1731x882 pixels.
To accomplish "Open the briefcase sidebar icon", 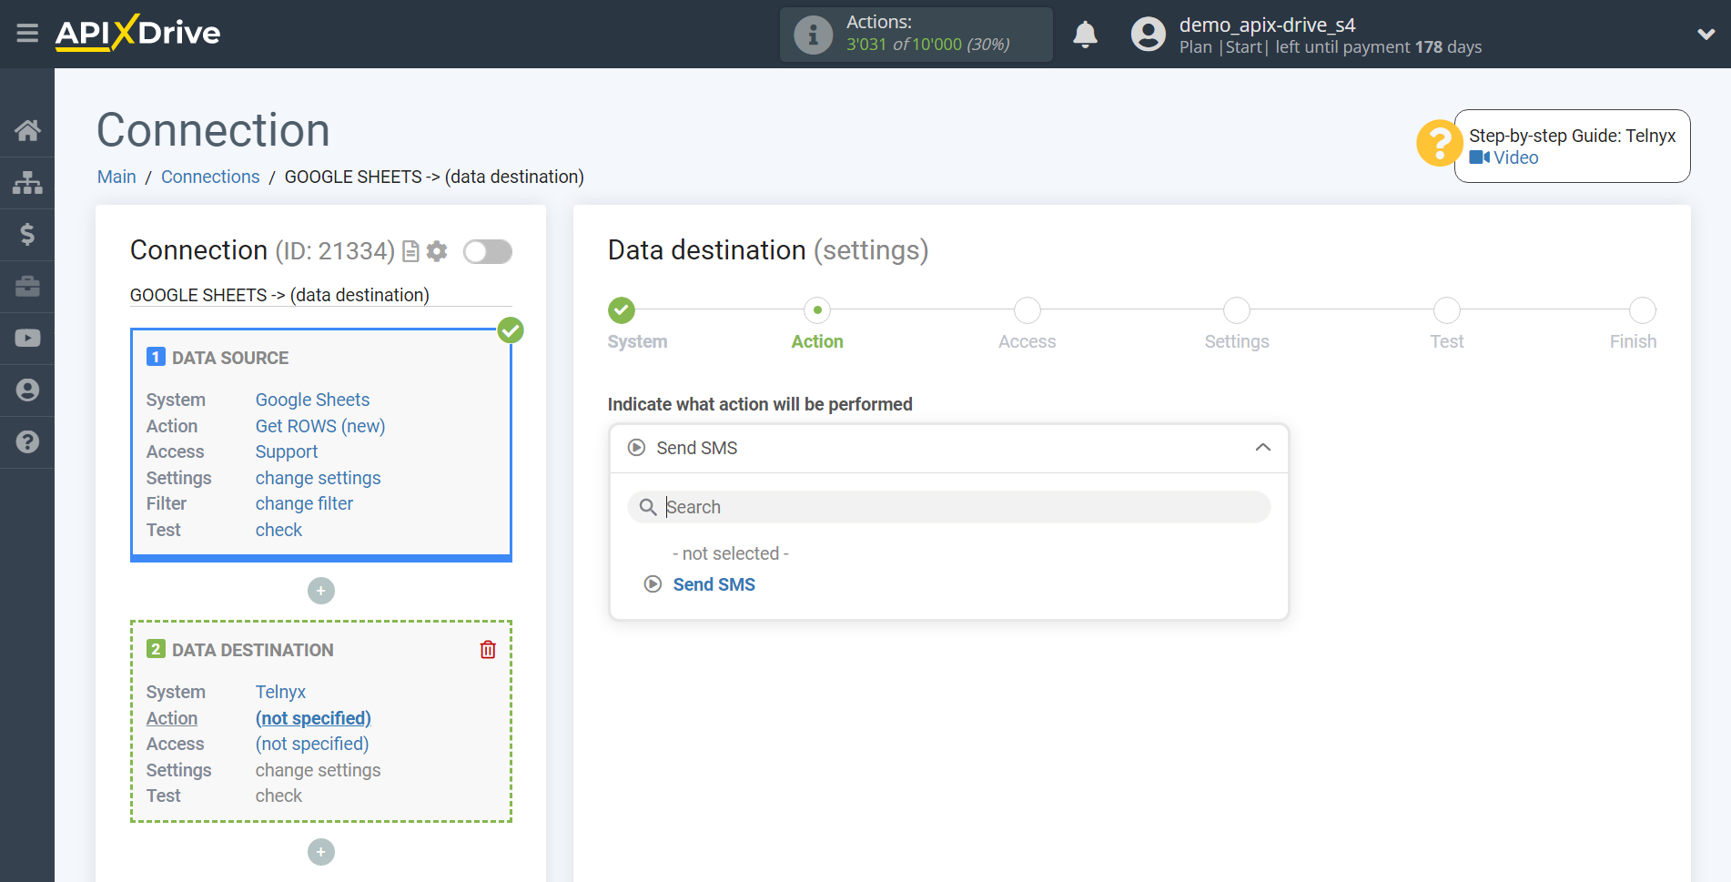I will click(27, 286).
